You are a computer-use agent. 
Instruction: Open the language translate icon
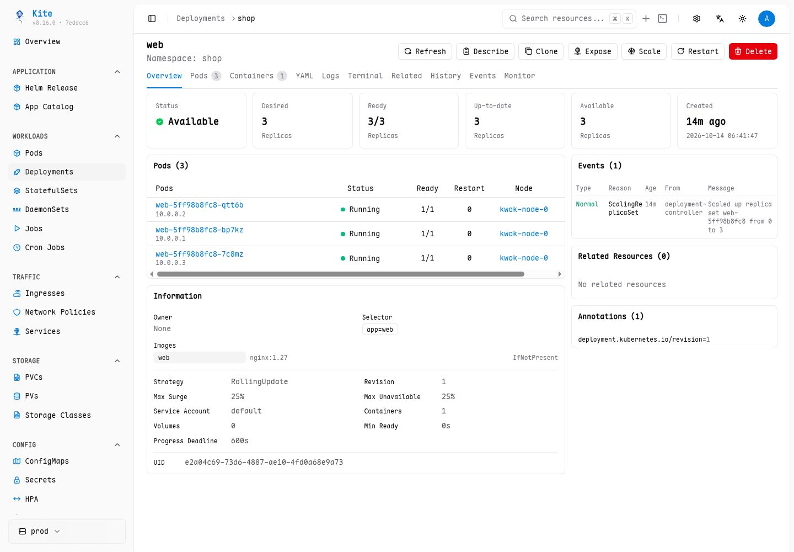coord(720,19)
